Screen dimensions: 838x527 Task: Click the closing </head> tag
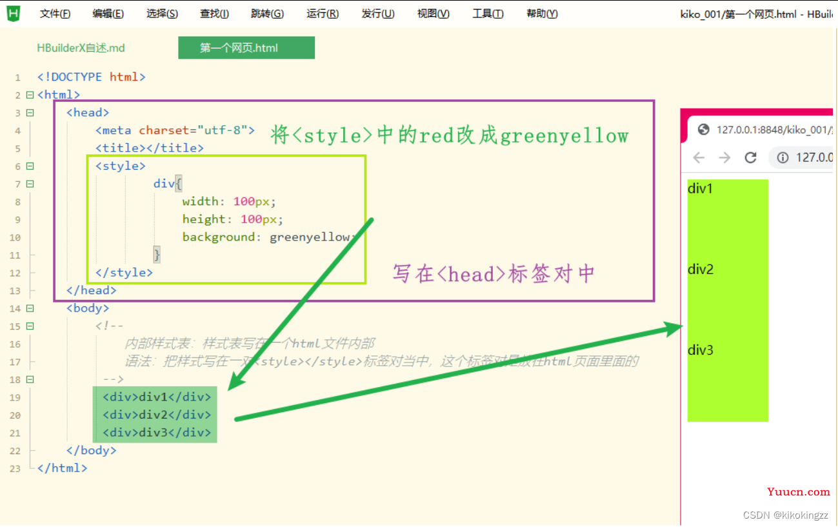click(92, 290)
